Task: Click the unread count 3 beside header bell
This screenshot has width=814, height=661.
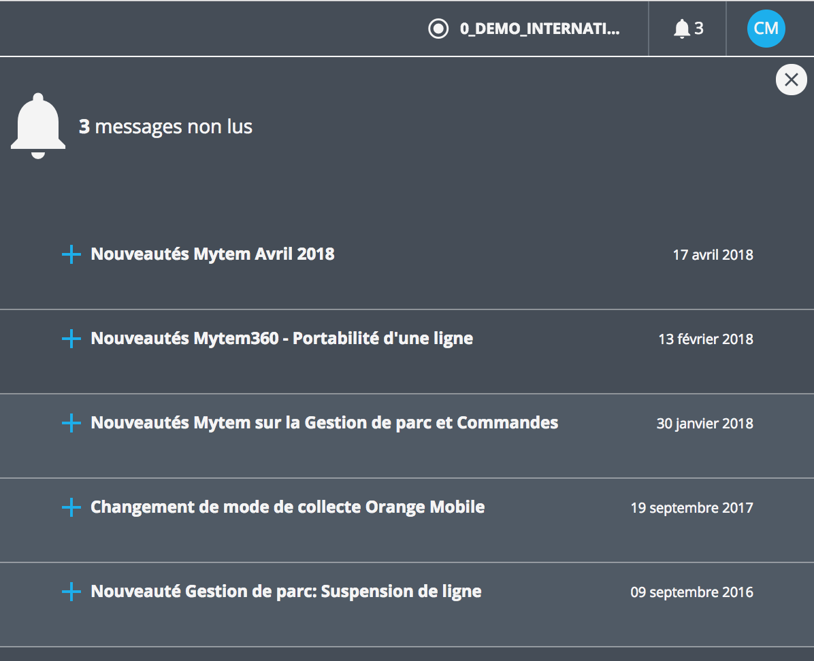Action: click(x=699, y=28)
